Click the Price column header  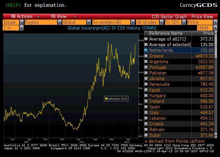pyautogui.click(x=203, y=33)
